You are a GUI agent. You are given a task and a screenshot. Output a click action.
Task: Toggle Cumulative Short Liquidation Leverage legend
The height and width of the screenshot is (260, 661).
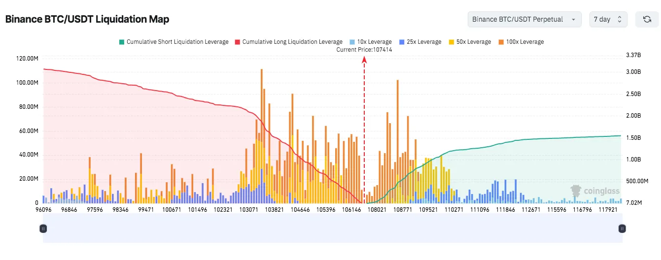(x=174, y=42)
